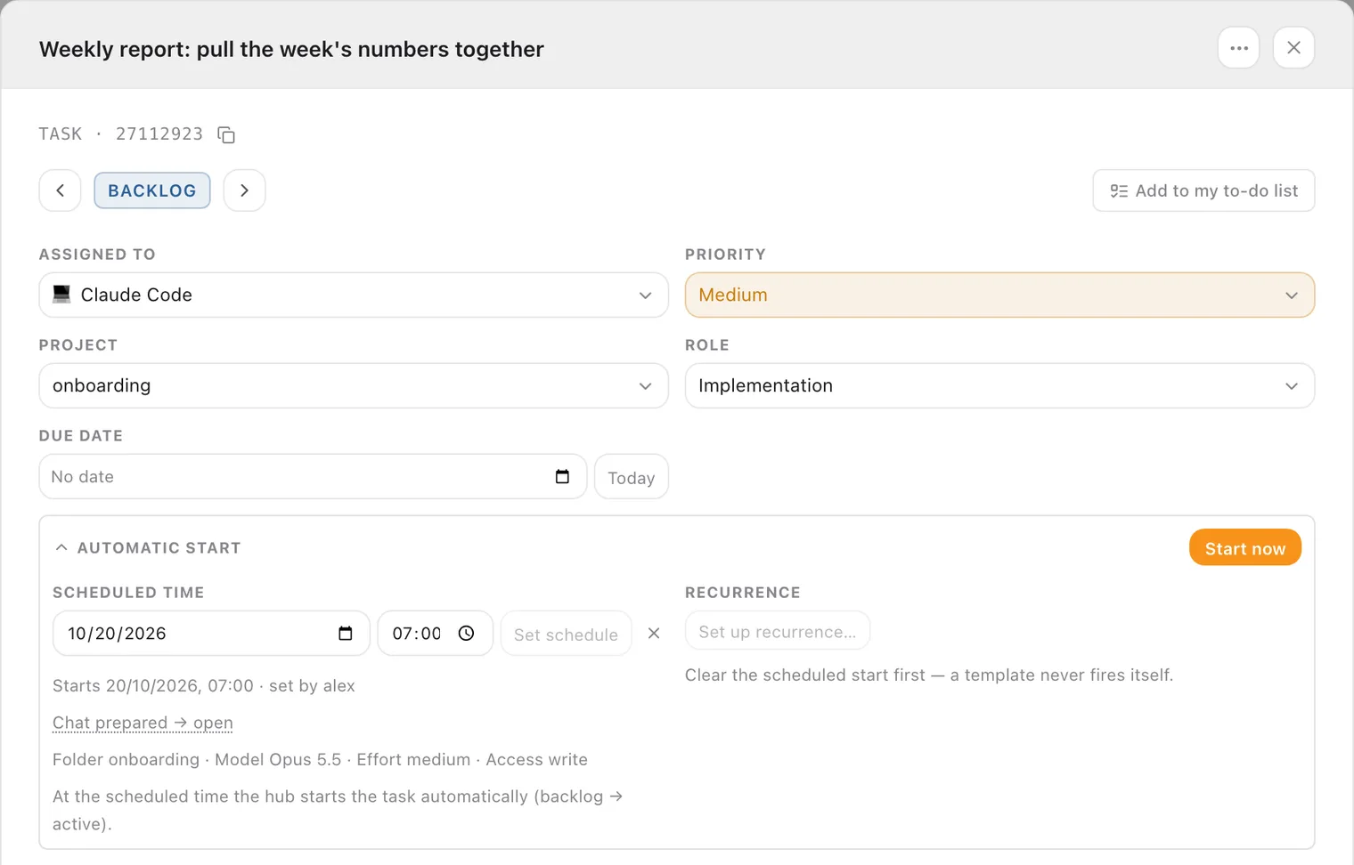1354x865 pixels.
Task: Open the Project onboarding dropdown
Action: coord(354,385)
